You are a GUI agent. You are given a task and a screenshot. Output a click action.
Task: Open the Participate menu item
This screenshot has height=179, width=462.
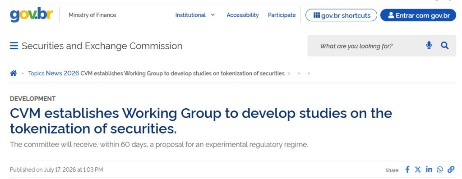point(282,15)
